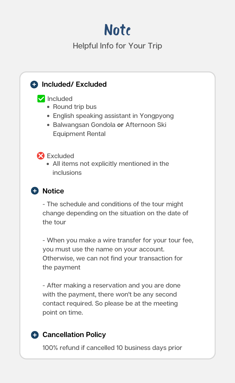
Task: Click the Note page title
Action: click(x=117, y=30)
